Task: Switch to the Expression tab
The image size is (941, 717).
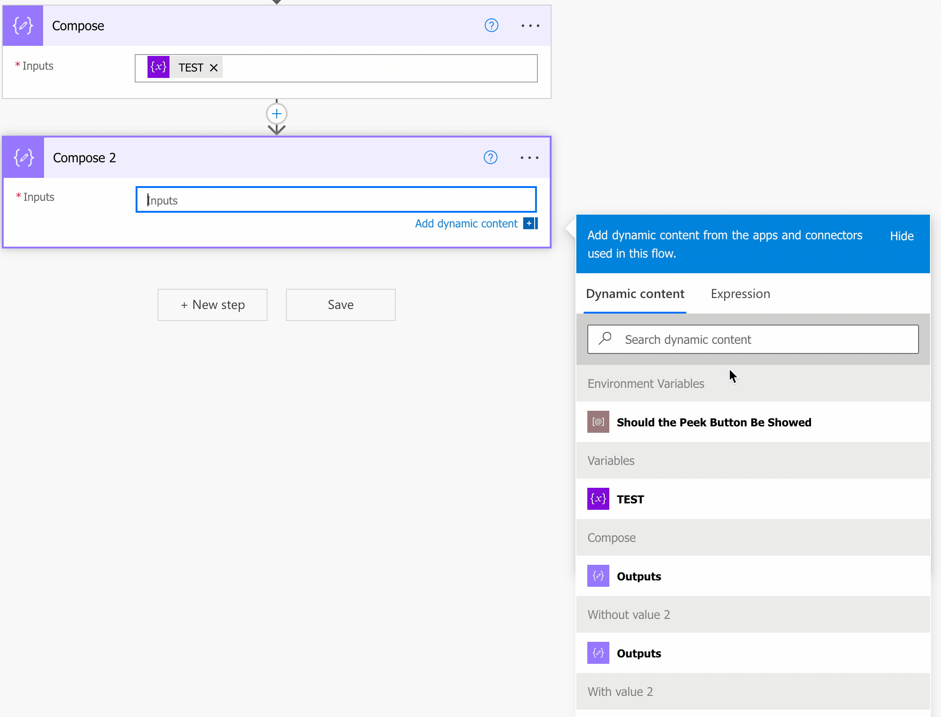Action: 740,294
